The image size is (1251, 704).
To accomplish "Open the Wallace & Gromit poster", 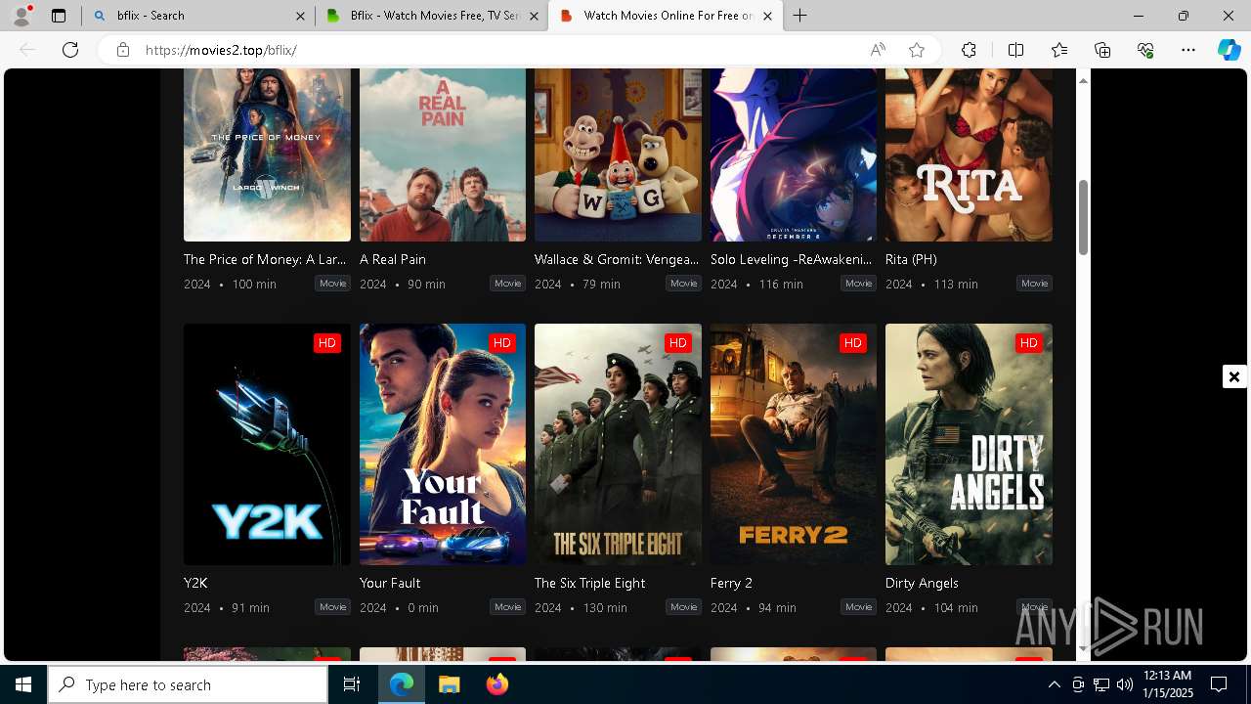I will coord(618,154).
